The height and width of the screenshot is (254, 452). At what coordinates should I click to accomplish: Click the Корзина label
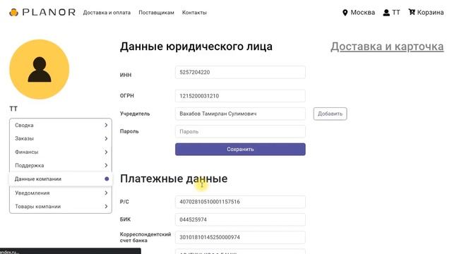[x=430, y=13]
